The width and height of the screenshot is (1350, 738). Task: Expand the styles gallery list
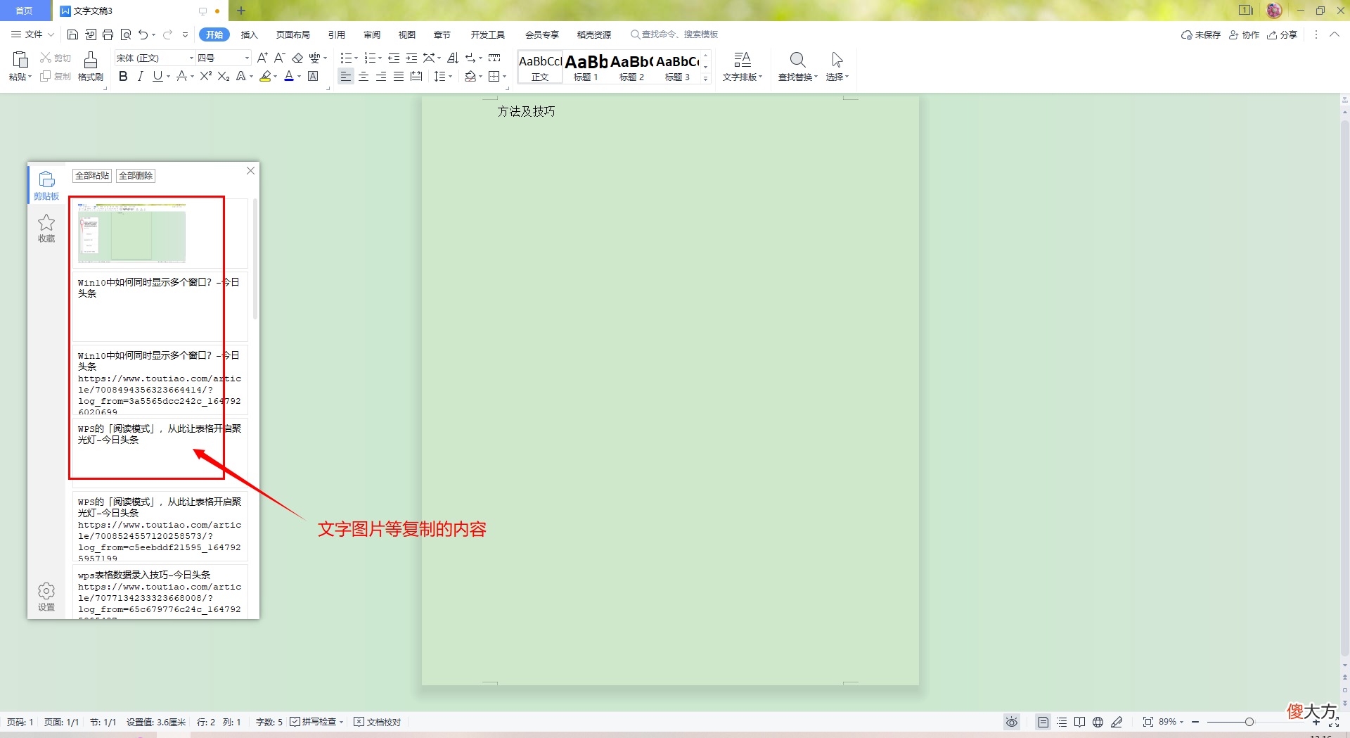pos(706,79)
